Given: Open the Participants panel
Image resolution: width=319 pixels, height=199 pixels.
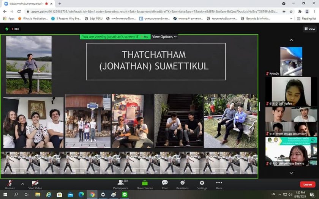Looking at the screenshot, I should point(120,184).
